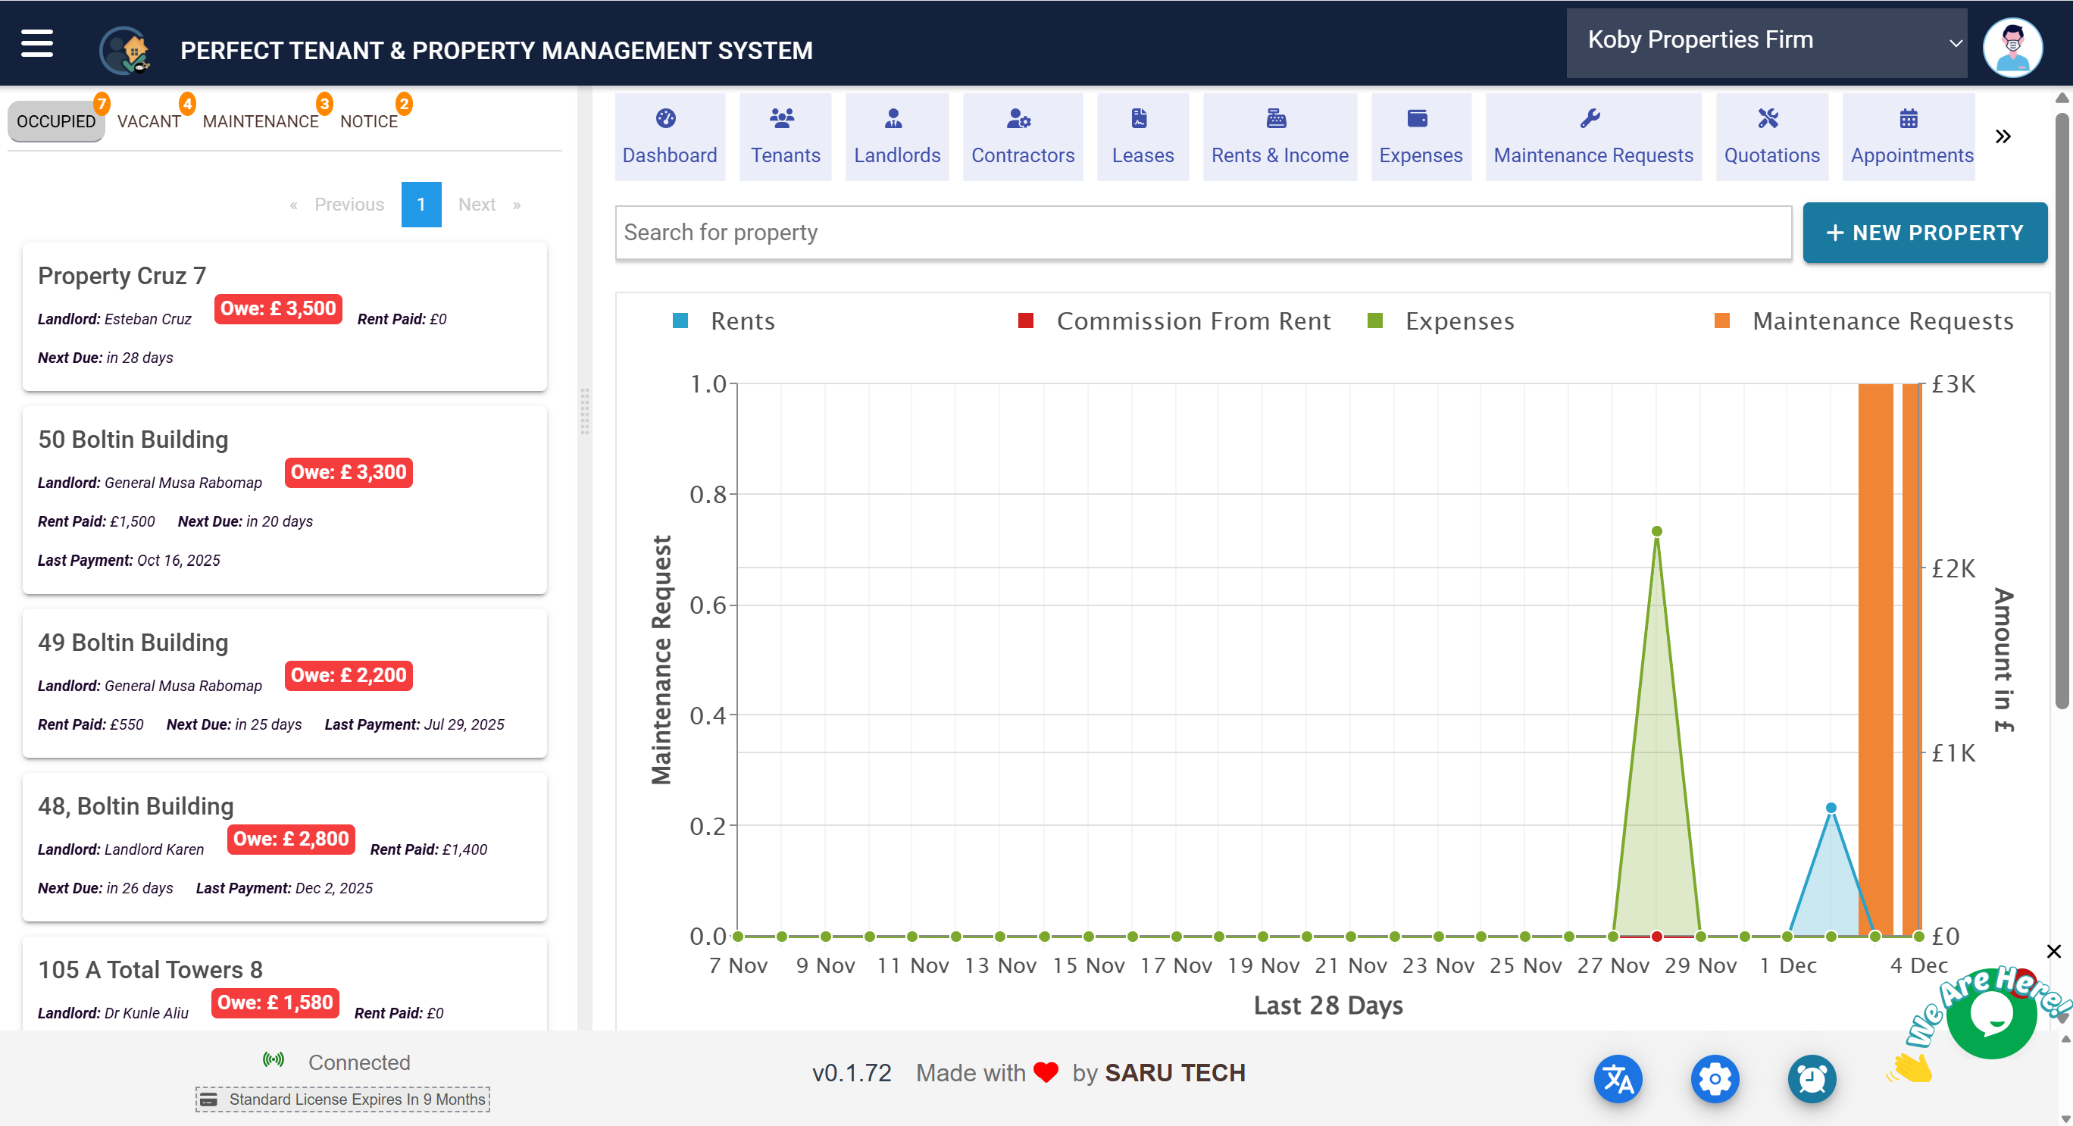
Task: Expand the hidden toolbar items with the chevron
Action: click(x=2003, y=136)
